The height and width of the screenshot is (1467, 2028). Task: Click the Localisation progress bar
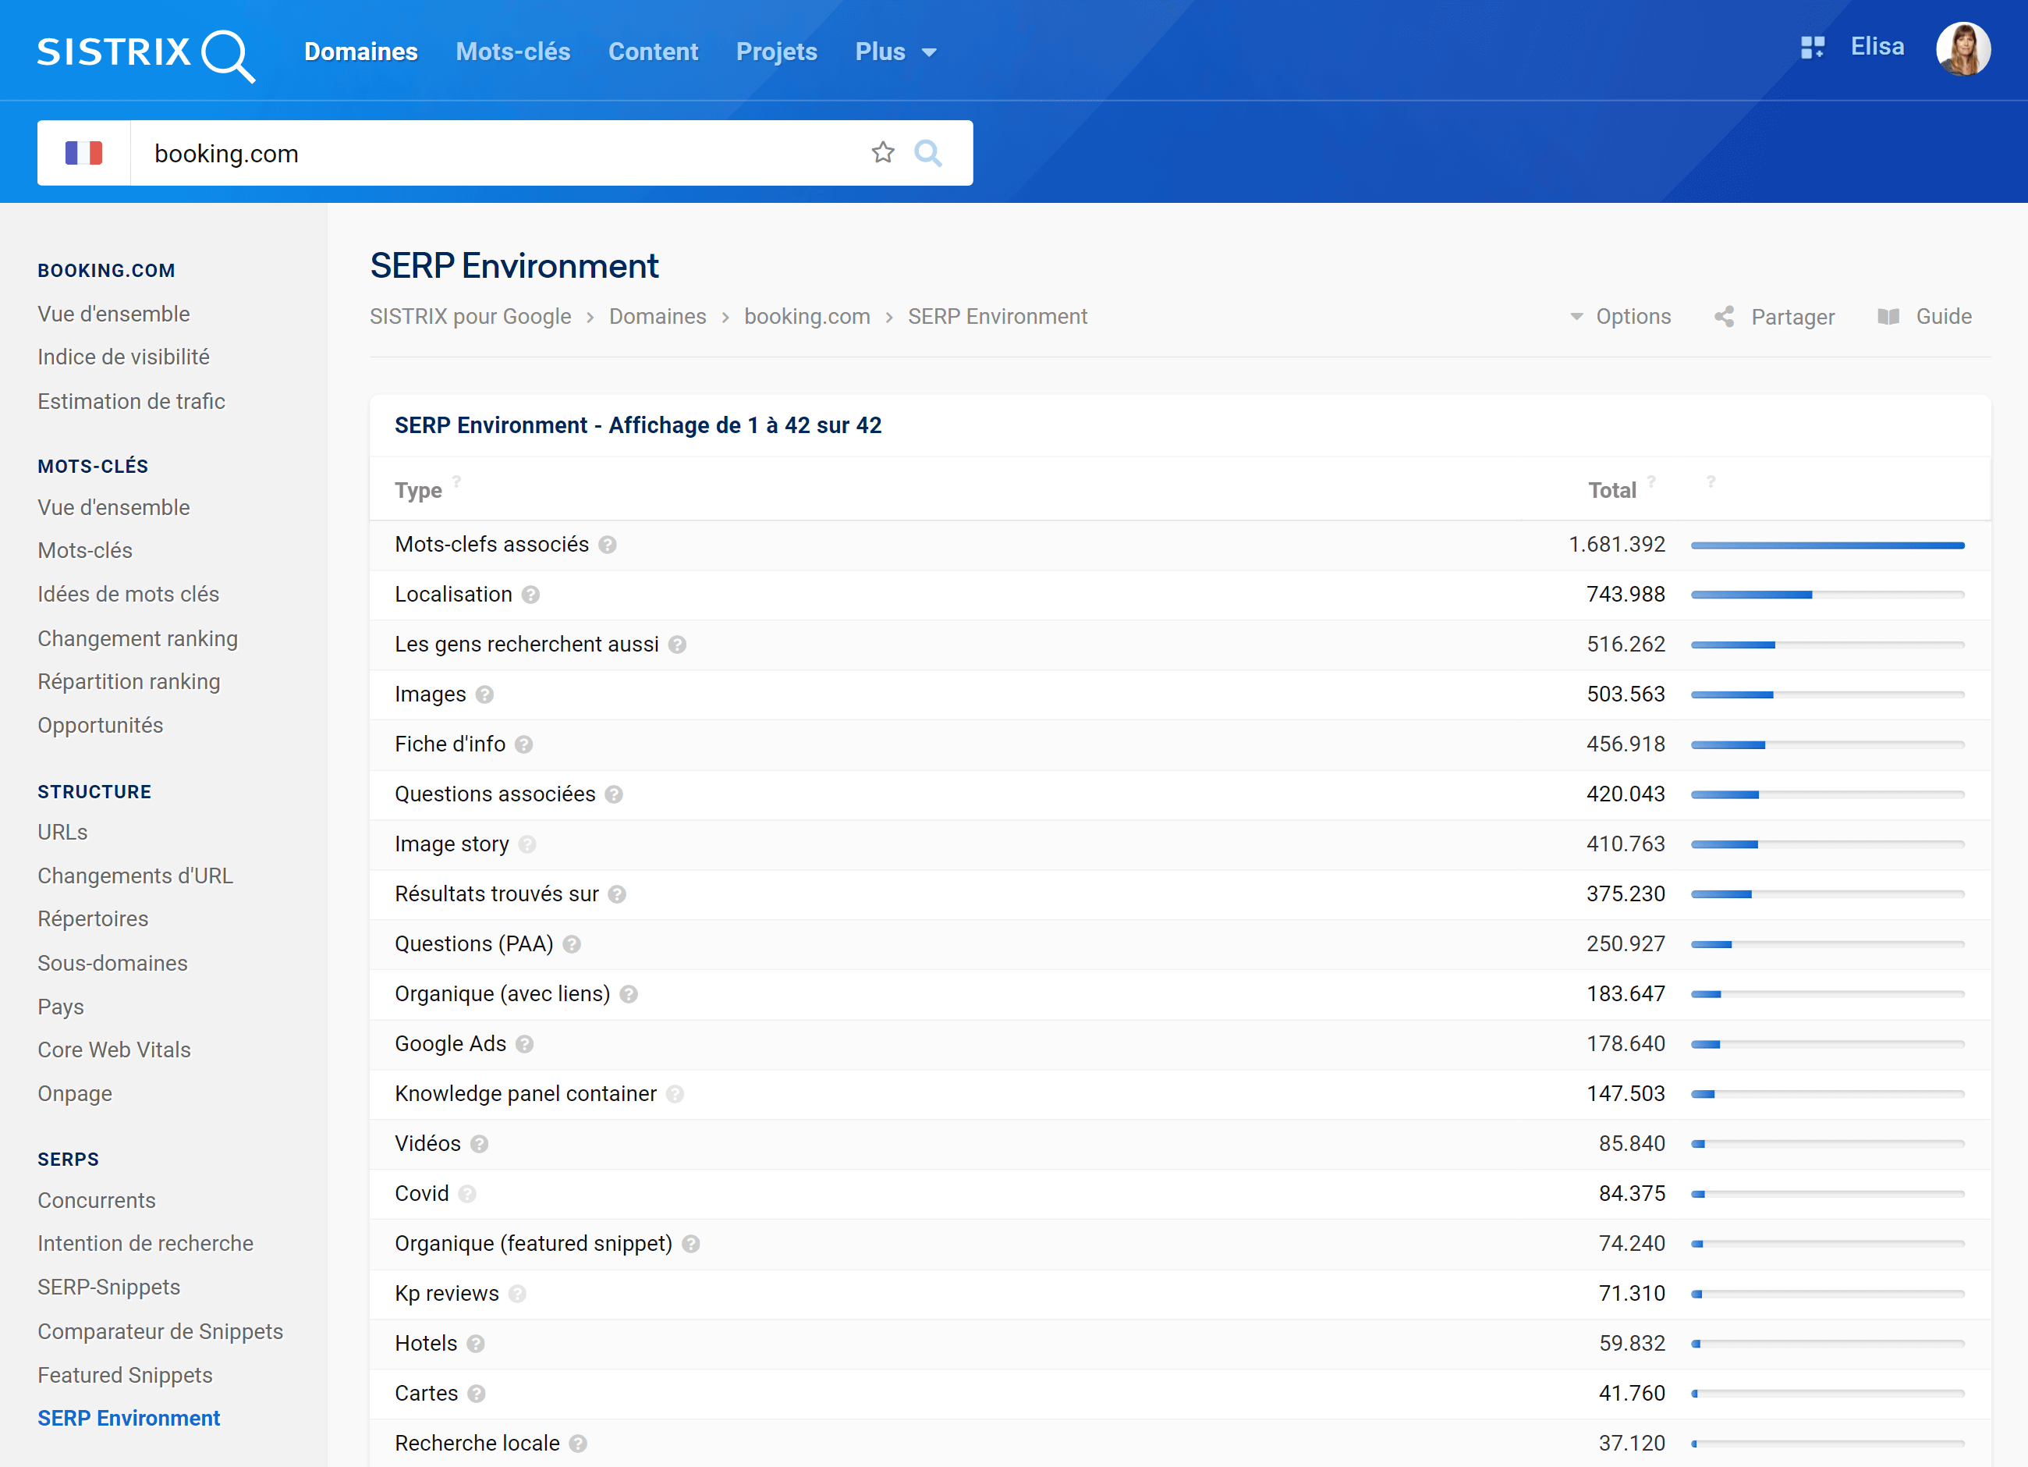point(1827,595)
